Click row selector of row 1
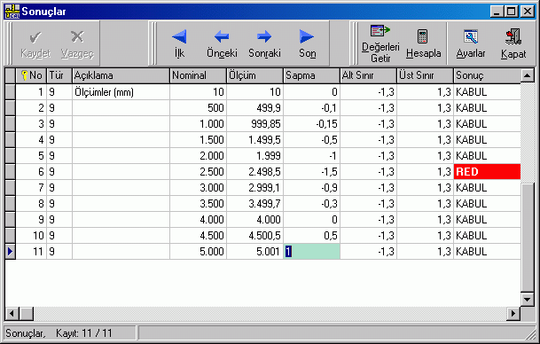Image resolution: width=540 pixels, height=344 pixels. (x=11, y=92)
